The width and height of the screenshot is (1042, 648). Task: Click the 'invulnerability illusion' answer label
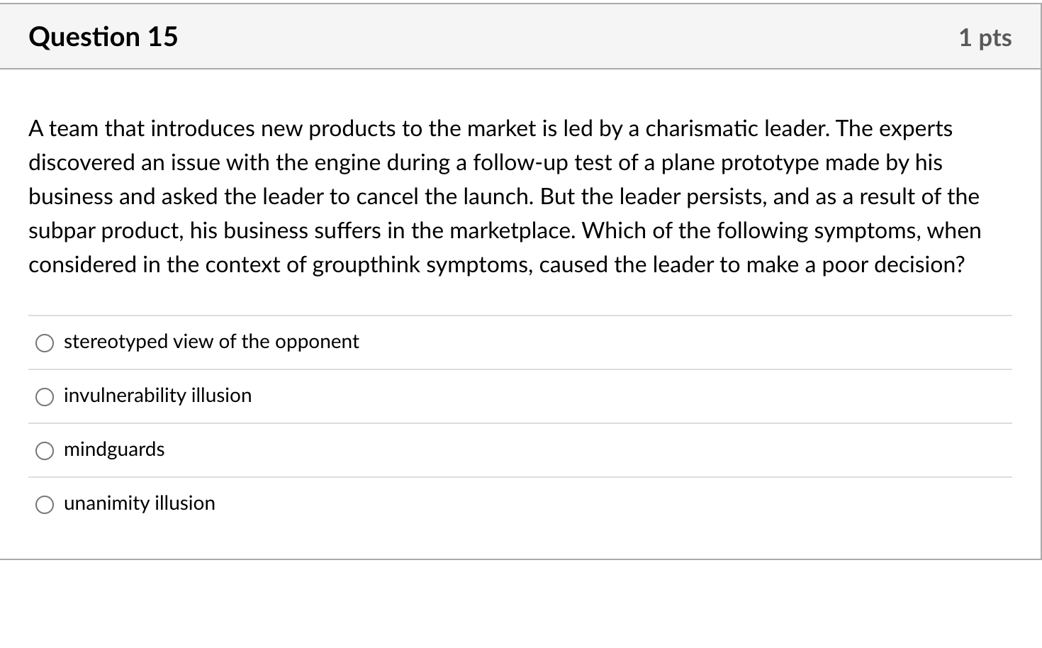(x=157, y=396)
